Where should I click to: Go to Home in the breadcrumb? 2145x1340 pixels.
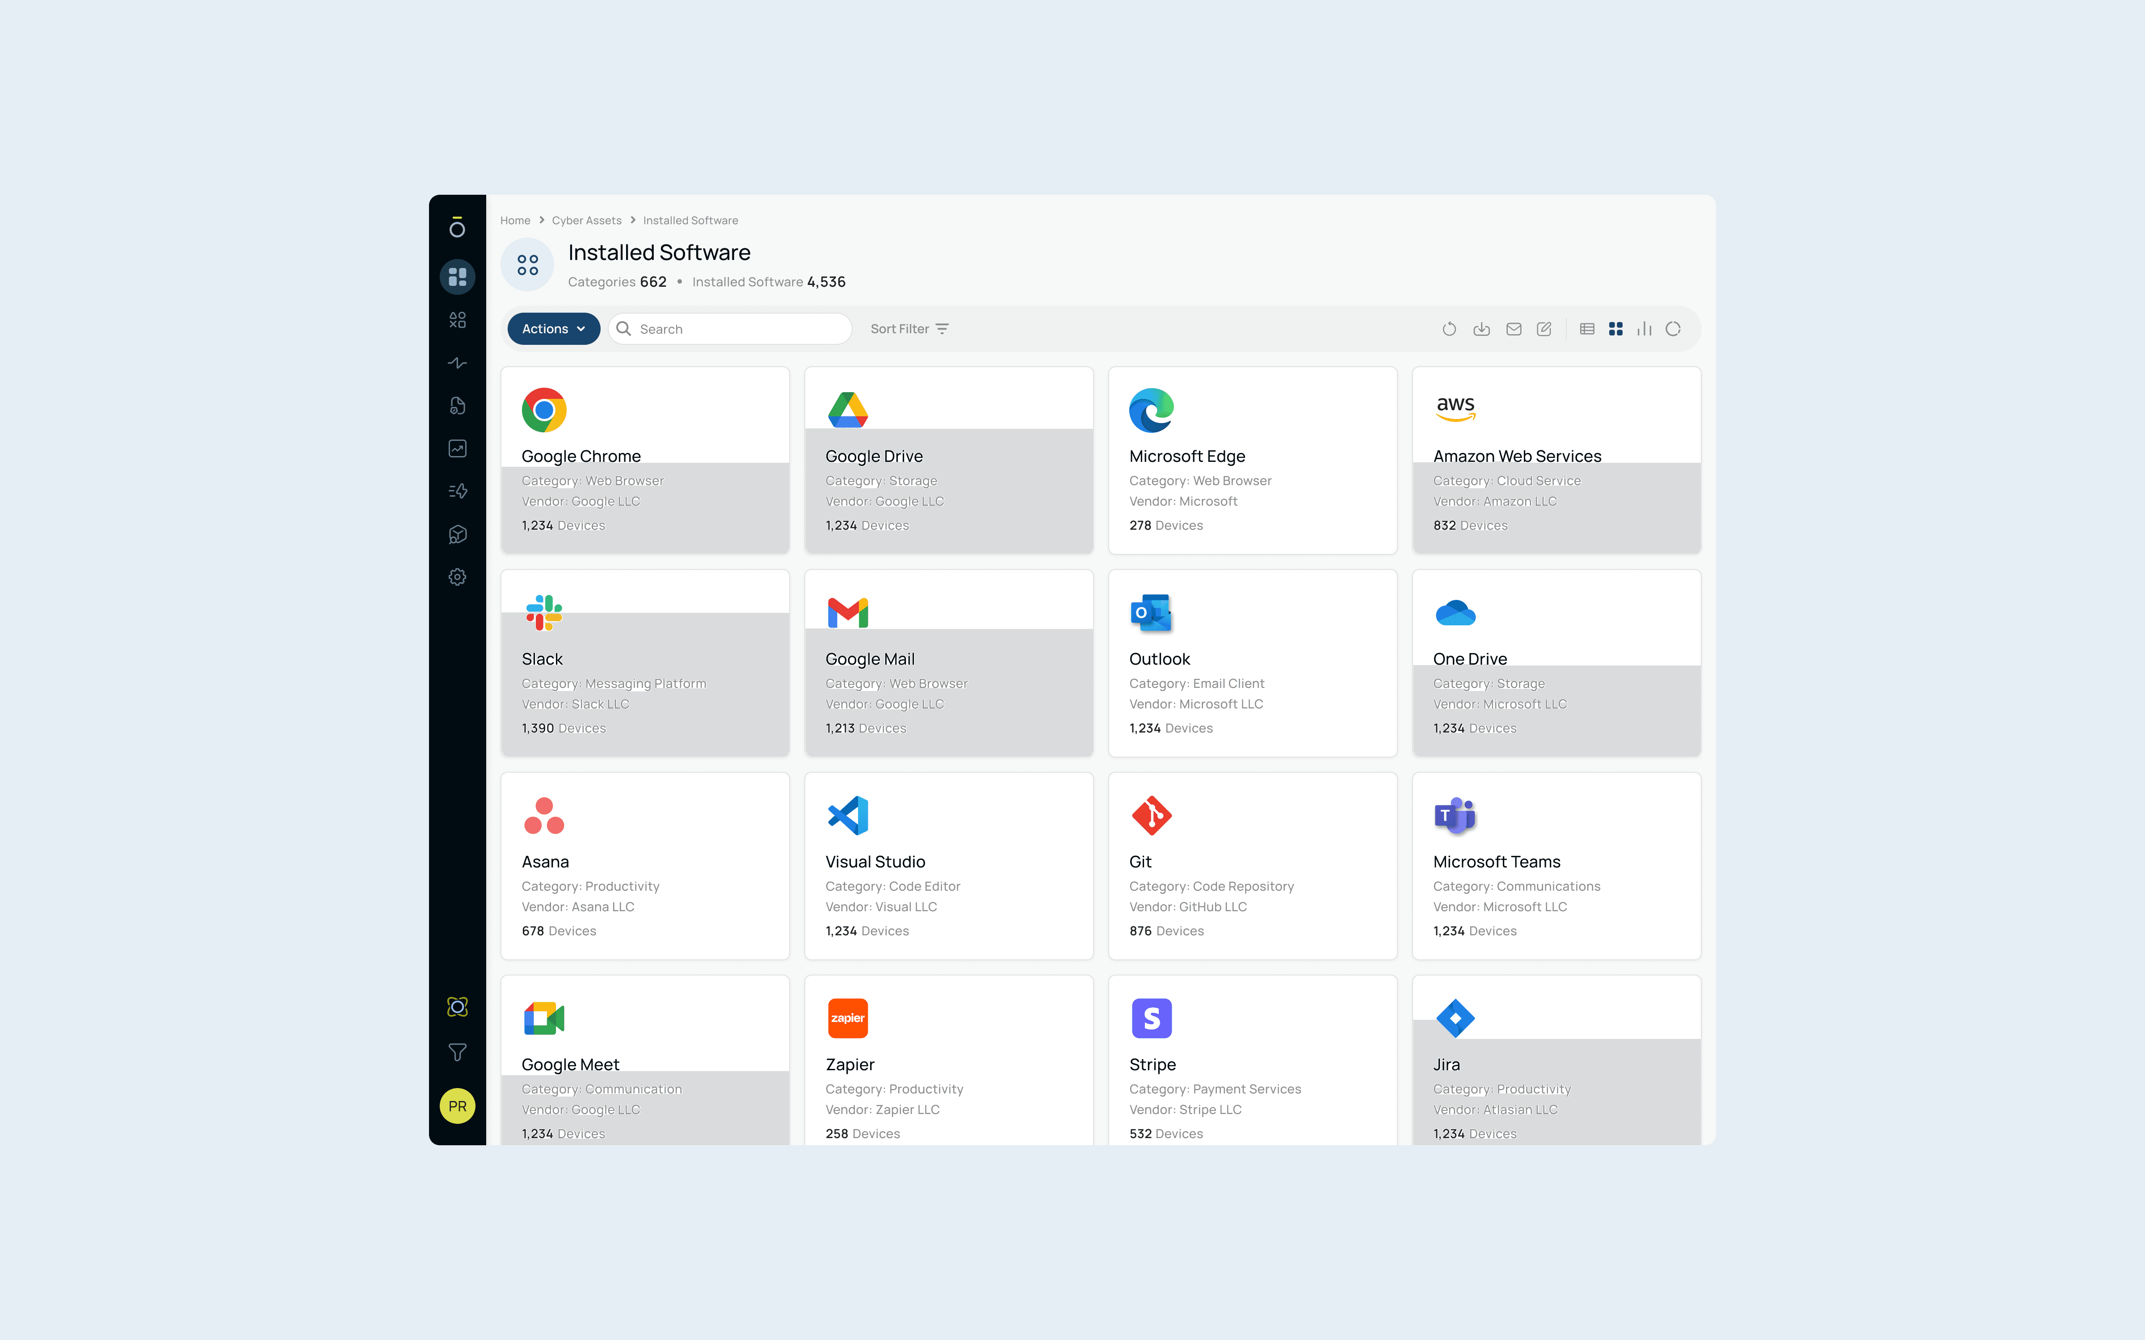[515, 221]
